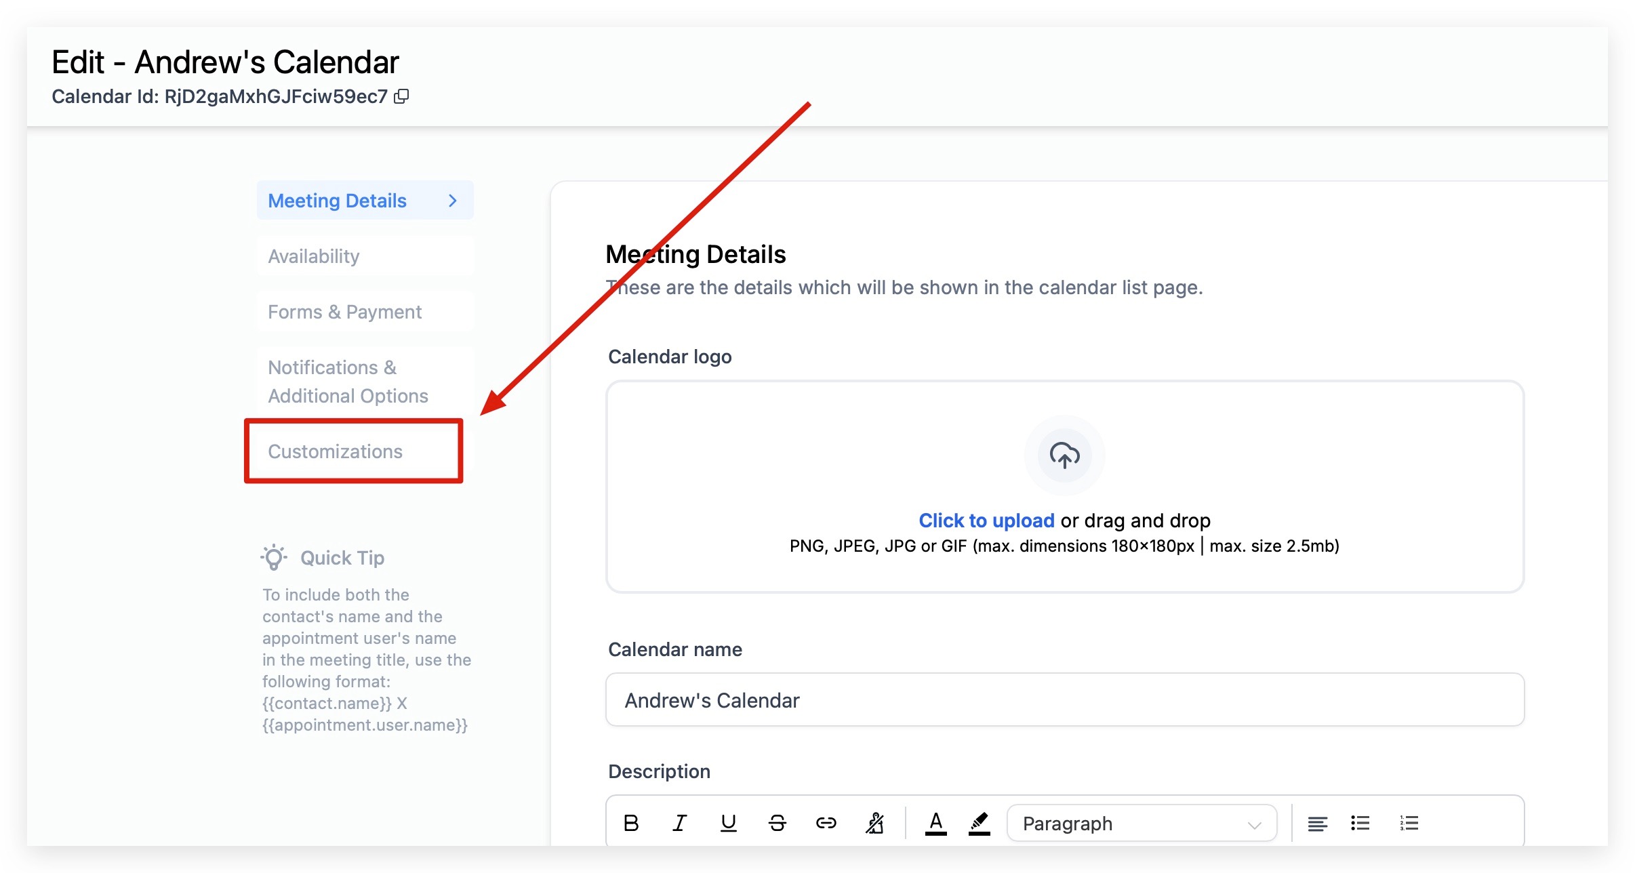Open the Paragraph style dropdown
The height and width of the screenshot is (873, 1635).
click(1142, 823)
